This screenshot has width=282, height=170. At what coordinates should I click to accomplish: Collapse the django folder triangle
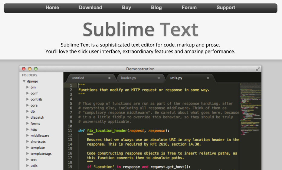click(x=24, y=81)
